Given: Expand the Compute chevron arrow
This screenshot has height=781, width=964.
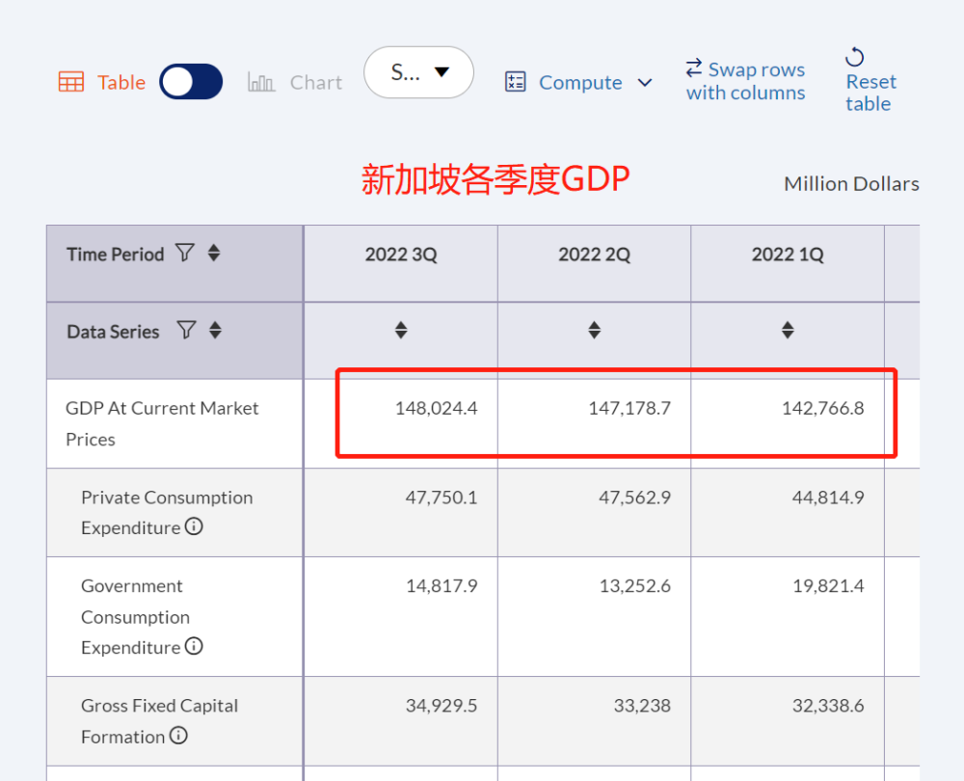Looking at the screenshot, I should tap(644, 82).
